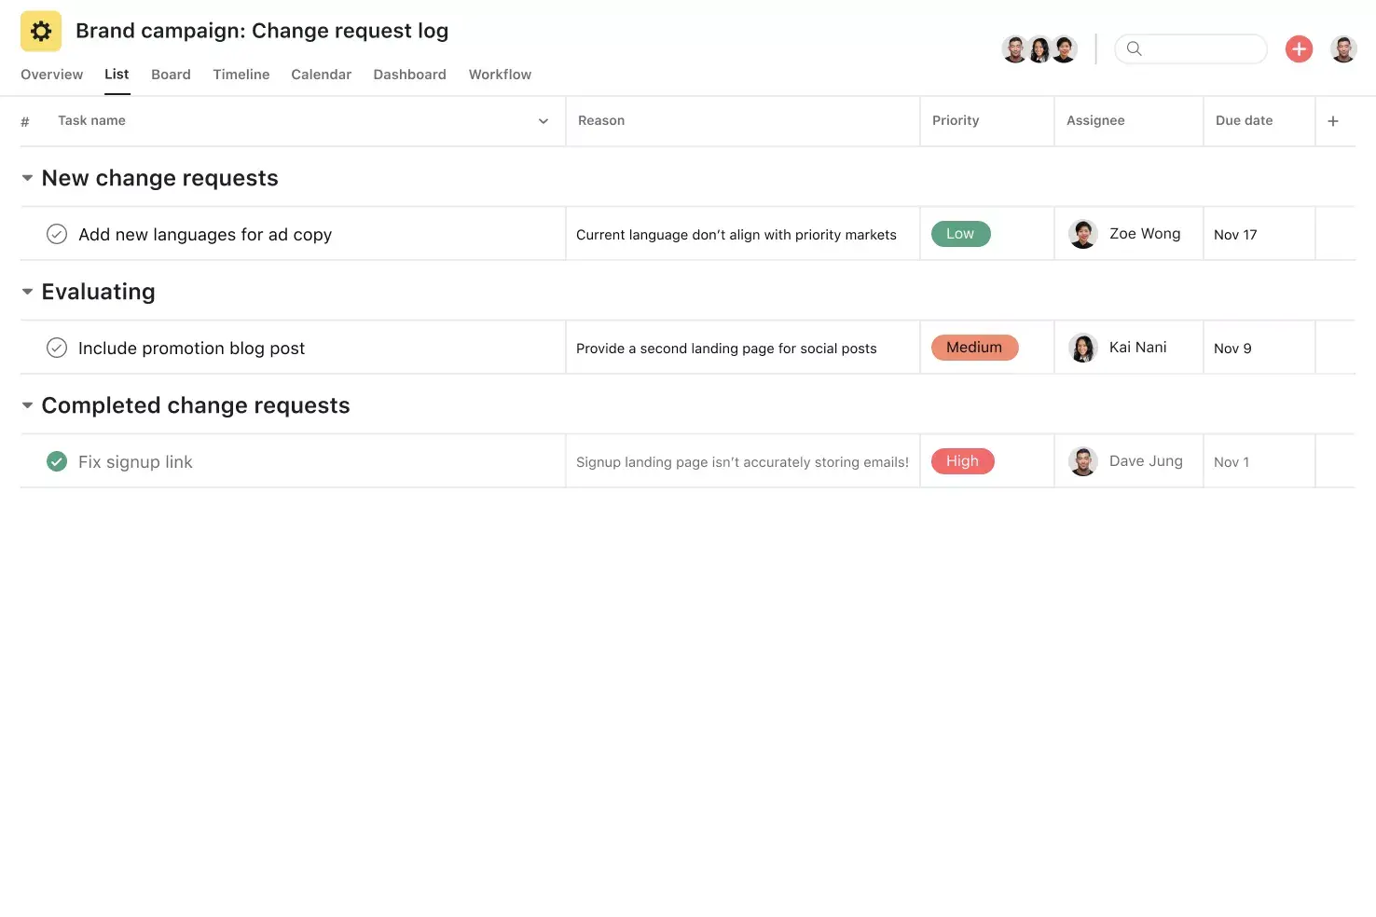
Task: Click the Medium priority tag
Action: 974,347
